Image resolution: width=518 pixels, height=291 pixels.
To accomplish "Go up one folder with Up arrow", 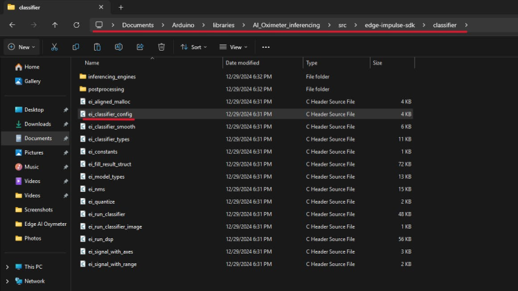I will point(55,25).
